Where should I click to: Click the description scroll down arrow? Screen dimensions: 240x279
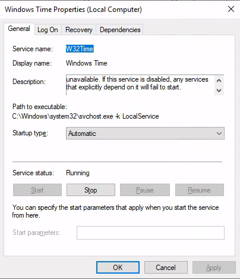point(219,91)
